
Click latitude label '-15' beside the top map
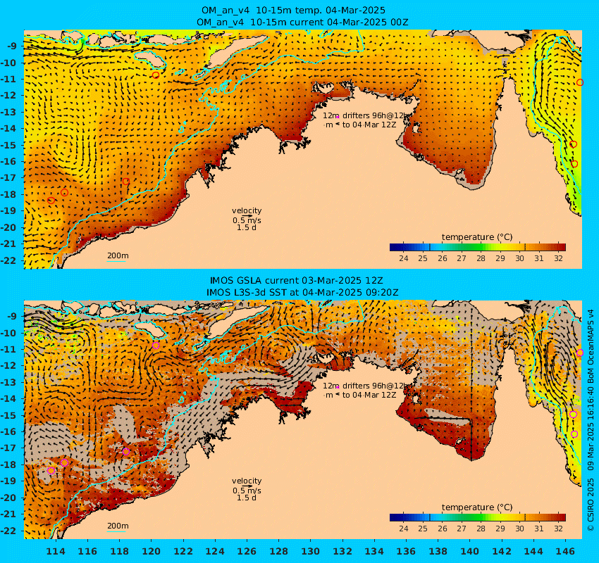pyautogui.click(x=10, y=146)
